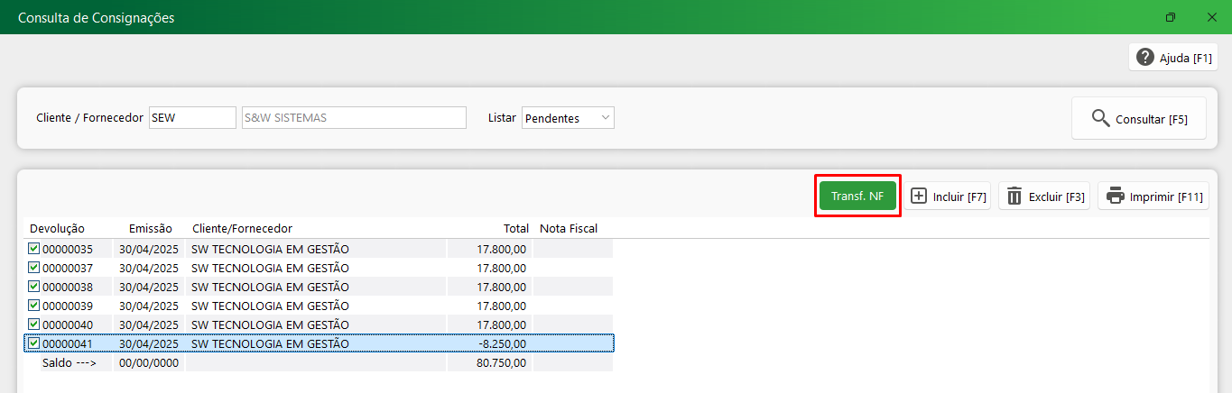Click the Nota Fiscal column header
Image resolution: width=1232 pixels, height=393 pixels.
pos(569,229)
